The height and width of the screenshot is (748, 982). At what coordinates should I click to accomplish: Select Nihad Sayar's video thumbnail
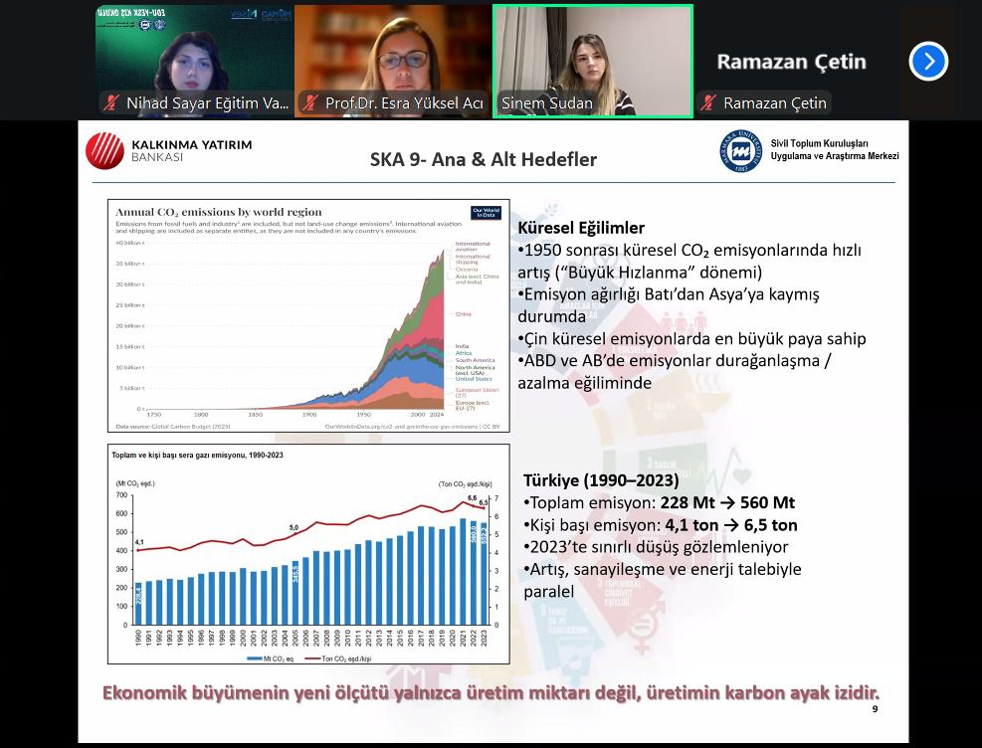click(x=194, y=55)
